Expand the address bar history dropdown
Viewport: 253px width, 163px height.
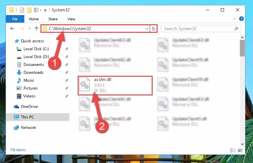(147, 29)
